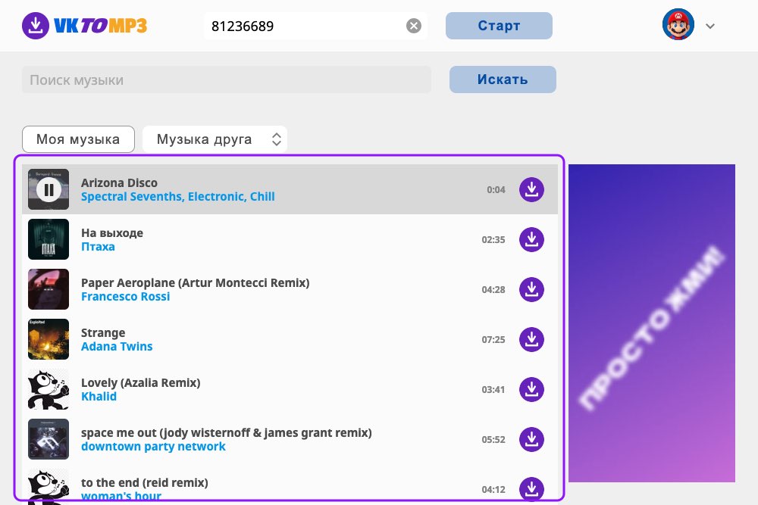Click the VK to MP3 logo
Image resolution: width=758 pixels, height=505 pixels.
click(x=85, y=26)
